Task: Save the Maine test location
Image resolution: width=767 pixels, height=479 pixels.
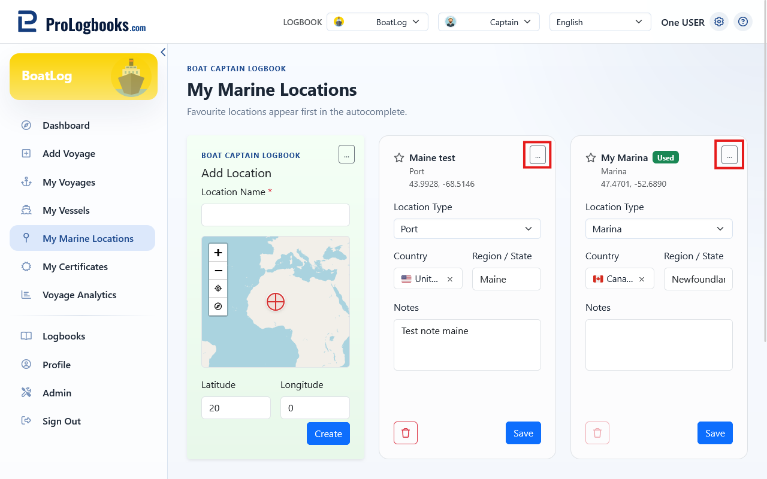Action: coord(523,433)
